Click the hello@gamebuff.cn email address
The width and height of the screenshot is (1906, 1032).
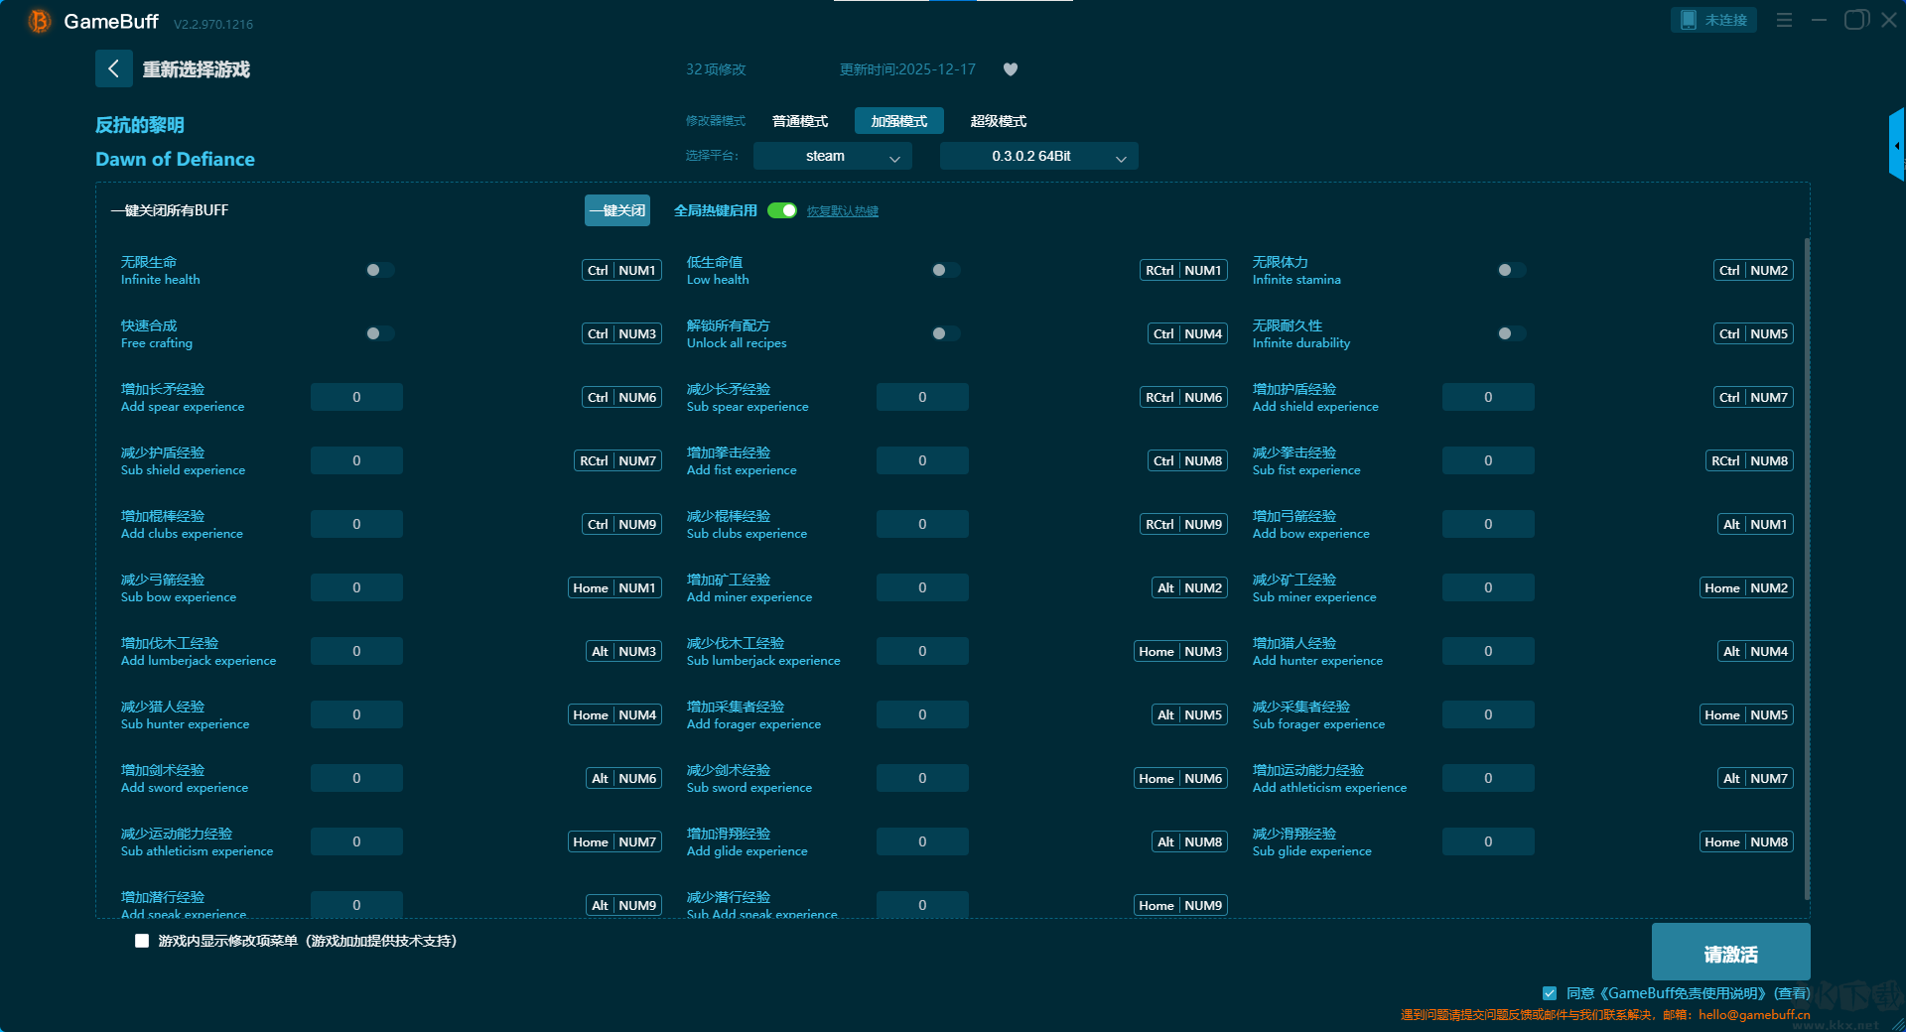1754,1015
